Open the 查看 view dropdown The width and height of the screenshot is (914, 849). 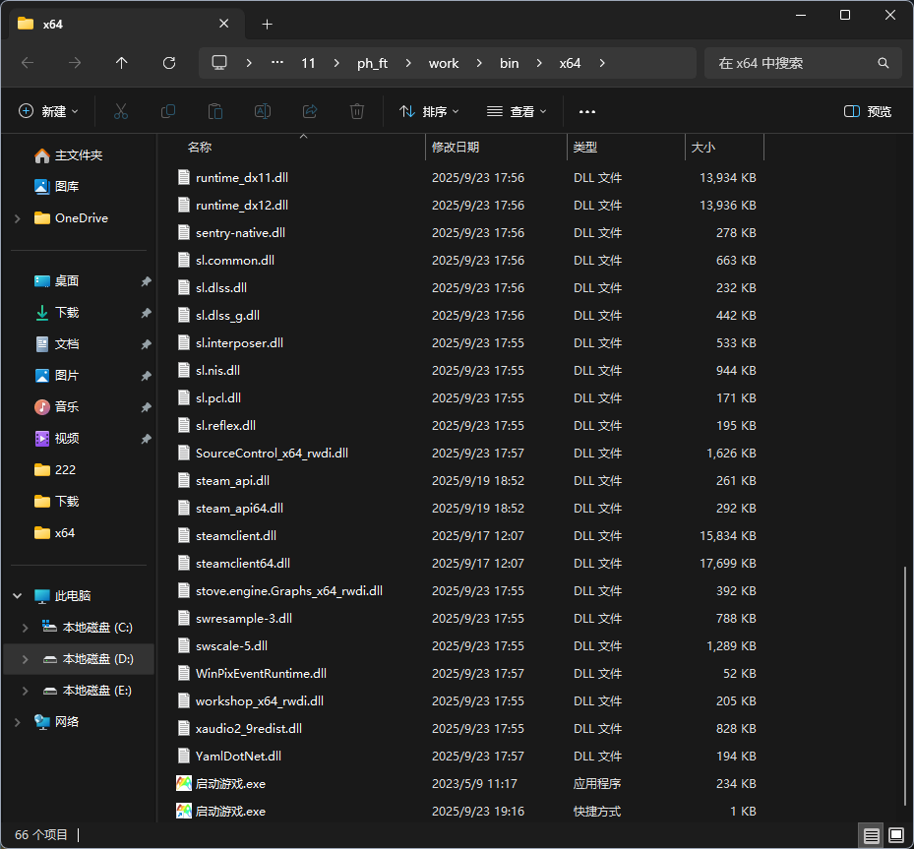517,111
